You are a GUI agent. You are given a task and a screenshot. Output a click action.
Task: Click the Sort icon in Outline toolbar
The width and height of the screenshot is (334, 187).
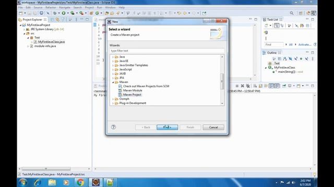click(285, 59)
